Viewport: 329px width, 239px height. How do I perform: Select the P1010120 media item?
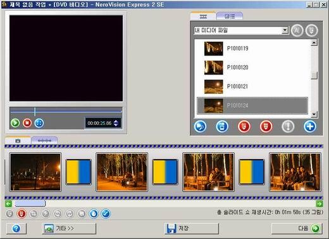(x=252, y=67)
